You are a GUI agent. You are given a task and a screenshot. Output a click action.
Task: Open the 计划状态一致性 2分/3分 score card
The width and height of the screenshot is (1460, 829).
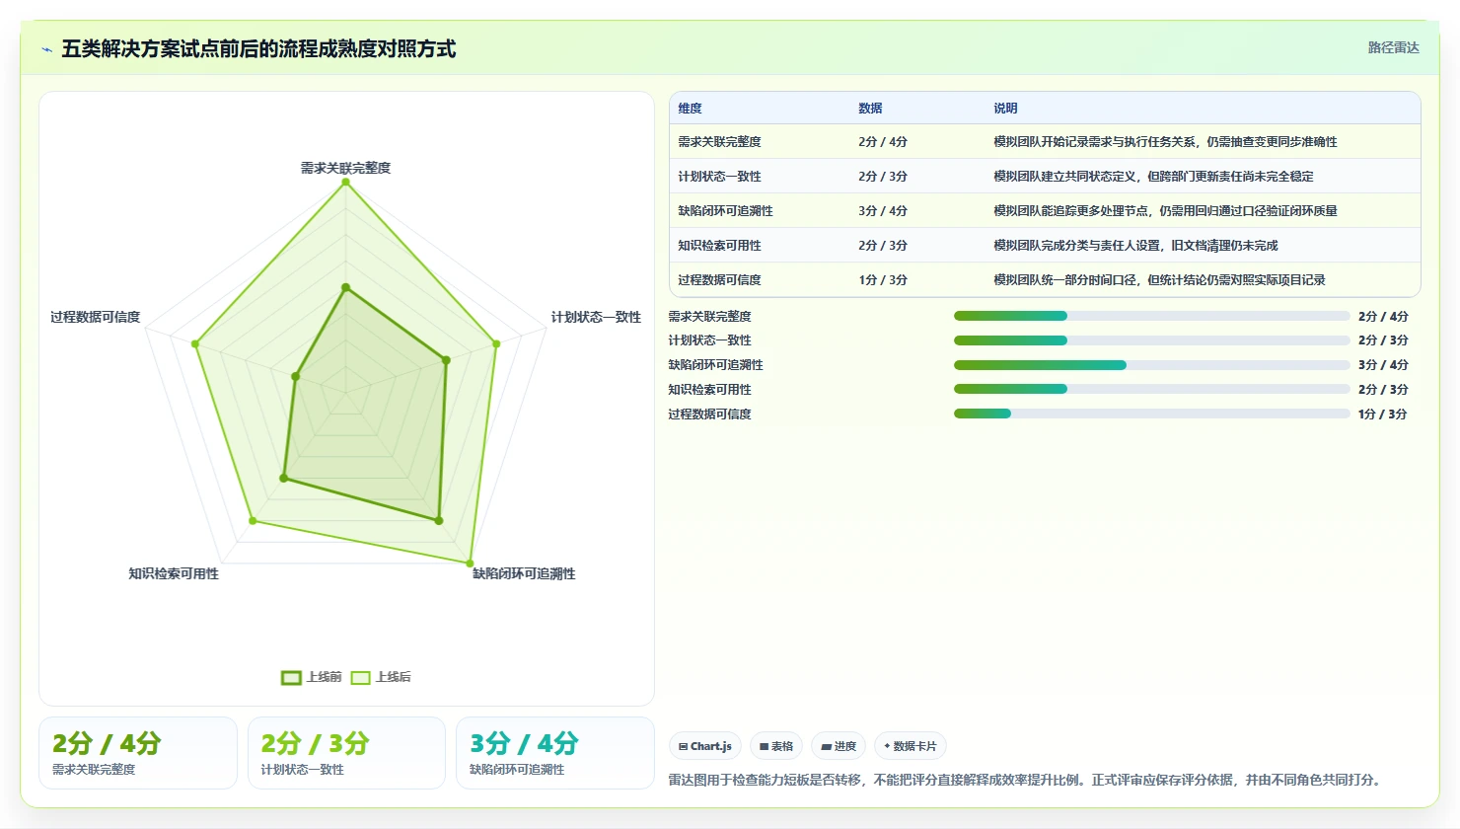click(x=346, y=753)
